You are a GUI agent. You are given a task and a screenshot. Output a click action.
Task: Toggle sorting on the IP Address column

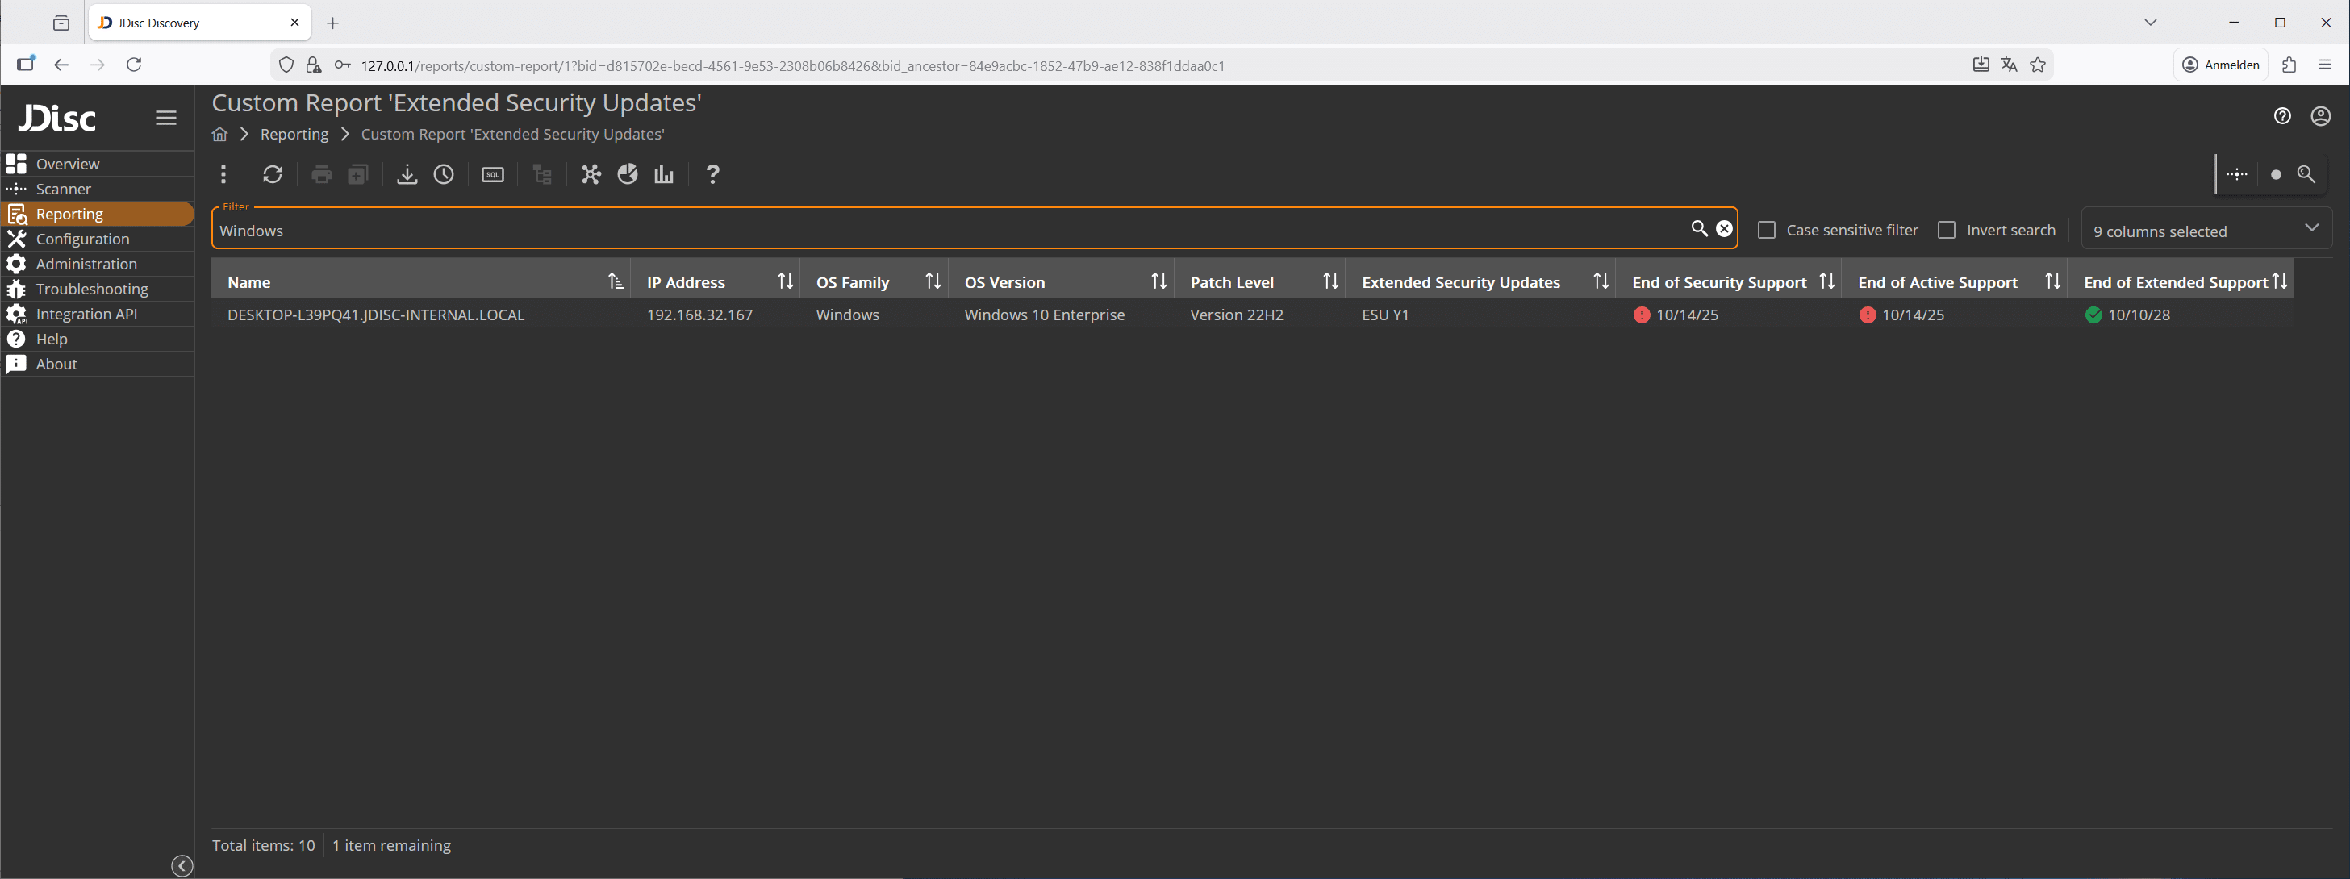[786, 281]
